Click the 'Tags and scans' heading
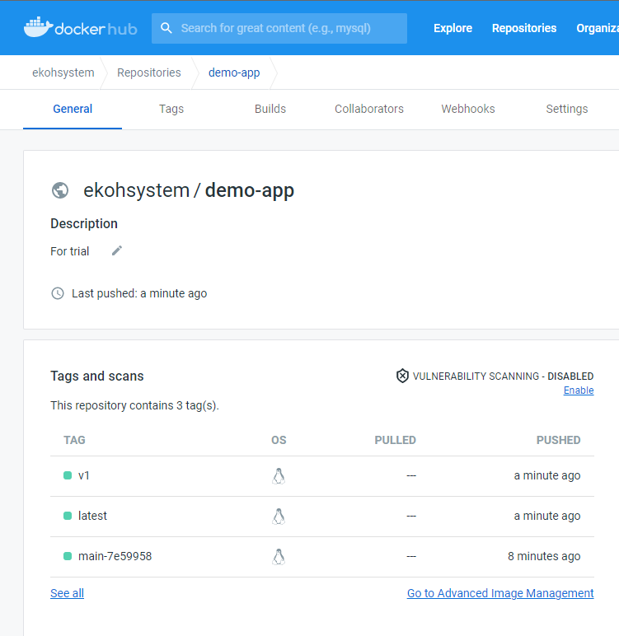 tap(97, 376)
